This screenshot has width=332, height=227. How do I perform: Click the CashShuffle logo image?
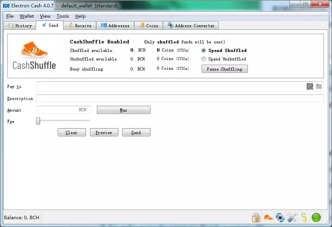(34, 55)
